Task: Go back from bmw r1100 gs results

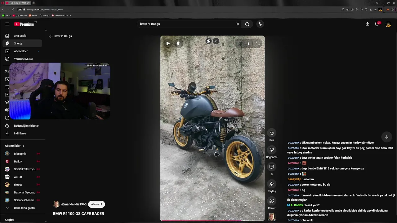Action: (51, 36)
